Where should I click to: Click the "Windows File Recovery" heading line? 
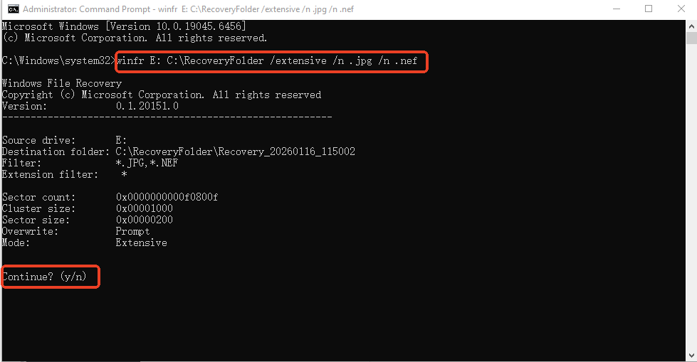[x=62, y=83]
